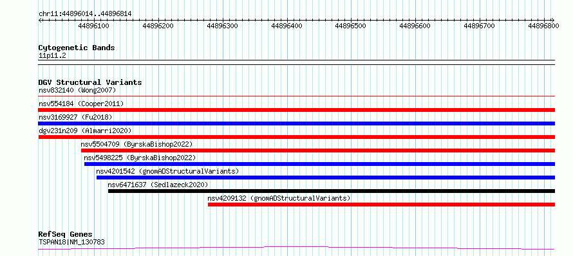Select the blue nsv4201542 variant bar
573x256 pixels.
tap(326, 178)
